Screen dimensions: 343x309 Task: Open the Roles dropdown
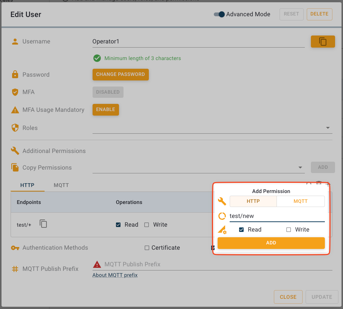click(328, 128)
